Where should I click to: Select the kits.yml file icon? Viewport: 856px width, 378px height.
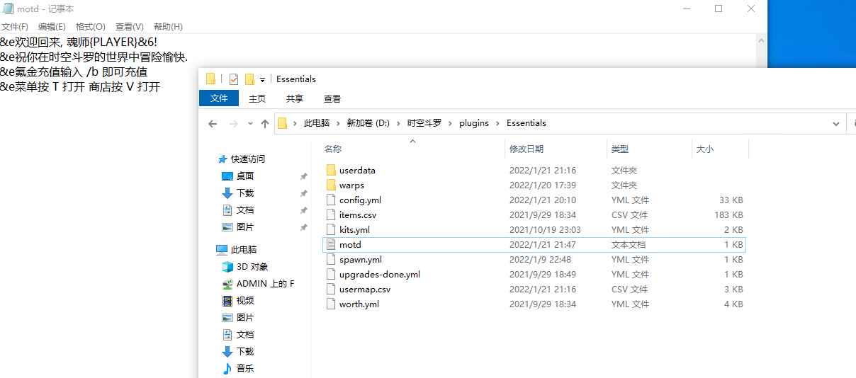(331, 230)
